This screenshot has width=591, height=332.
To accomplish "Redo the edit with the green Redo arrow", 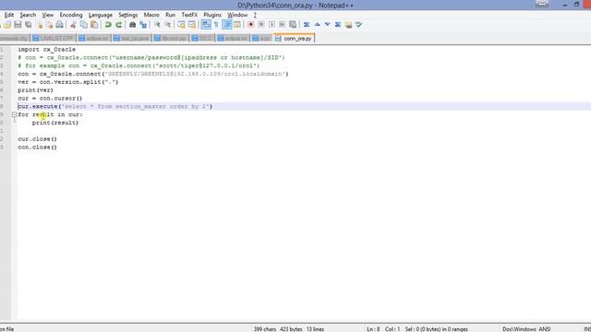I will click(x=119, y=25).
